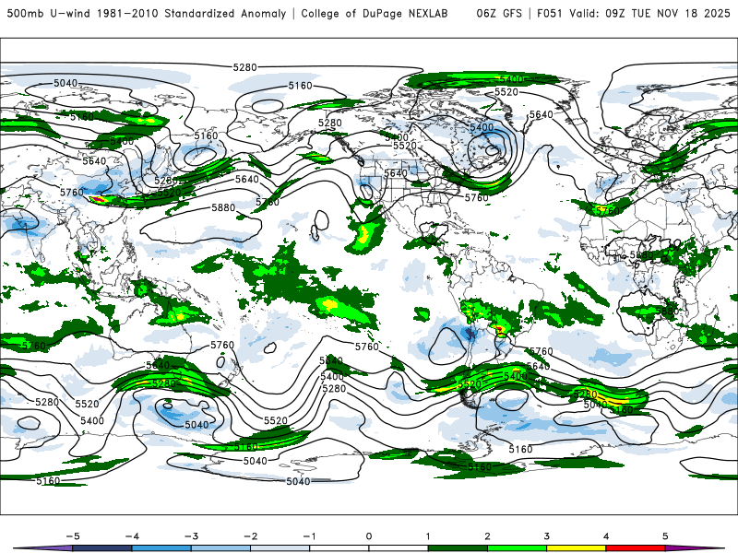
Task: Click the '5640' contour label over the North Atlantic
Action: 542,114
